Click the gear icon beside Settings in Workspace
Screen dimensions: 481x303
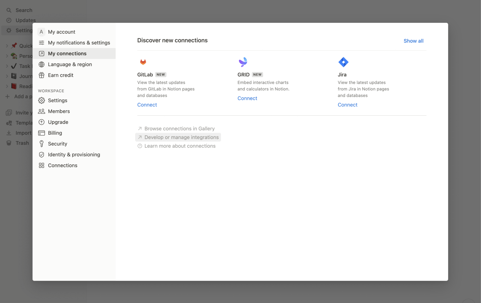point(41,101)
